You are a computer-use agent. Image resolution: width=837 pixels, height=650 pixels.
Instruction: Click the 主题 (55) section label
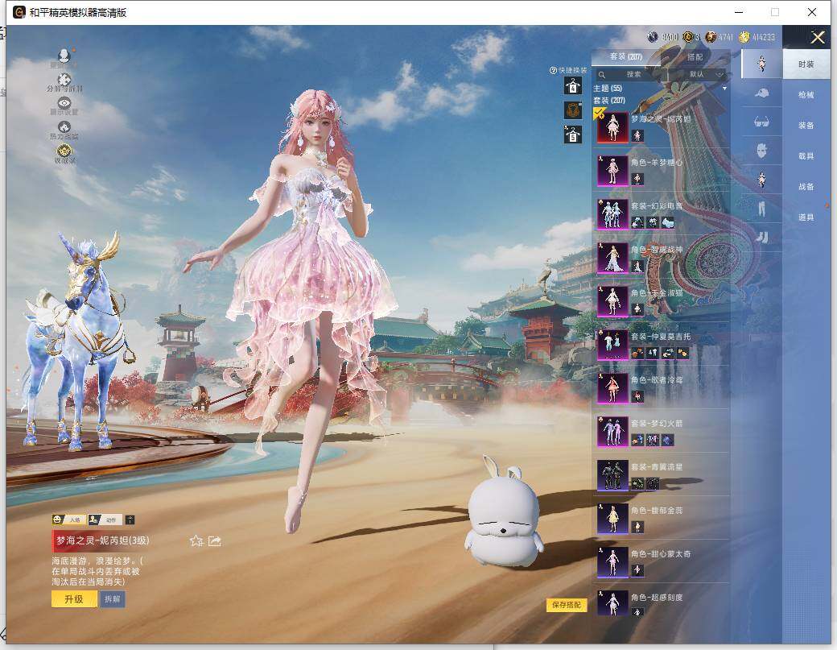click(608, 88)
